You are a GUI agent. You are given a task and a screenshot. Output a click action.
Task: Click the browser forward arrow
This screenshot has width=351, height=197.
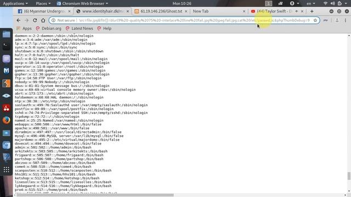[x=26, y=20]
